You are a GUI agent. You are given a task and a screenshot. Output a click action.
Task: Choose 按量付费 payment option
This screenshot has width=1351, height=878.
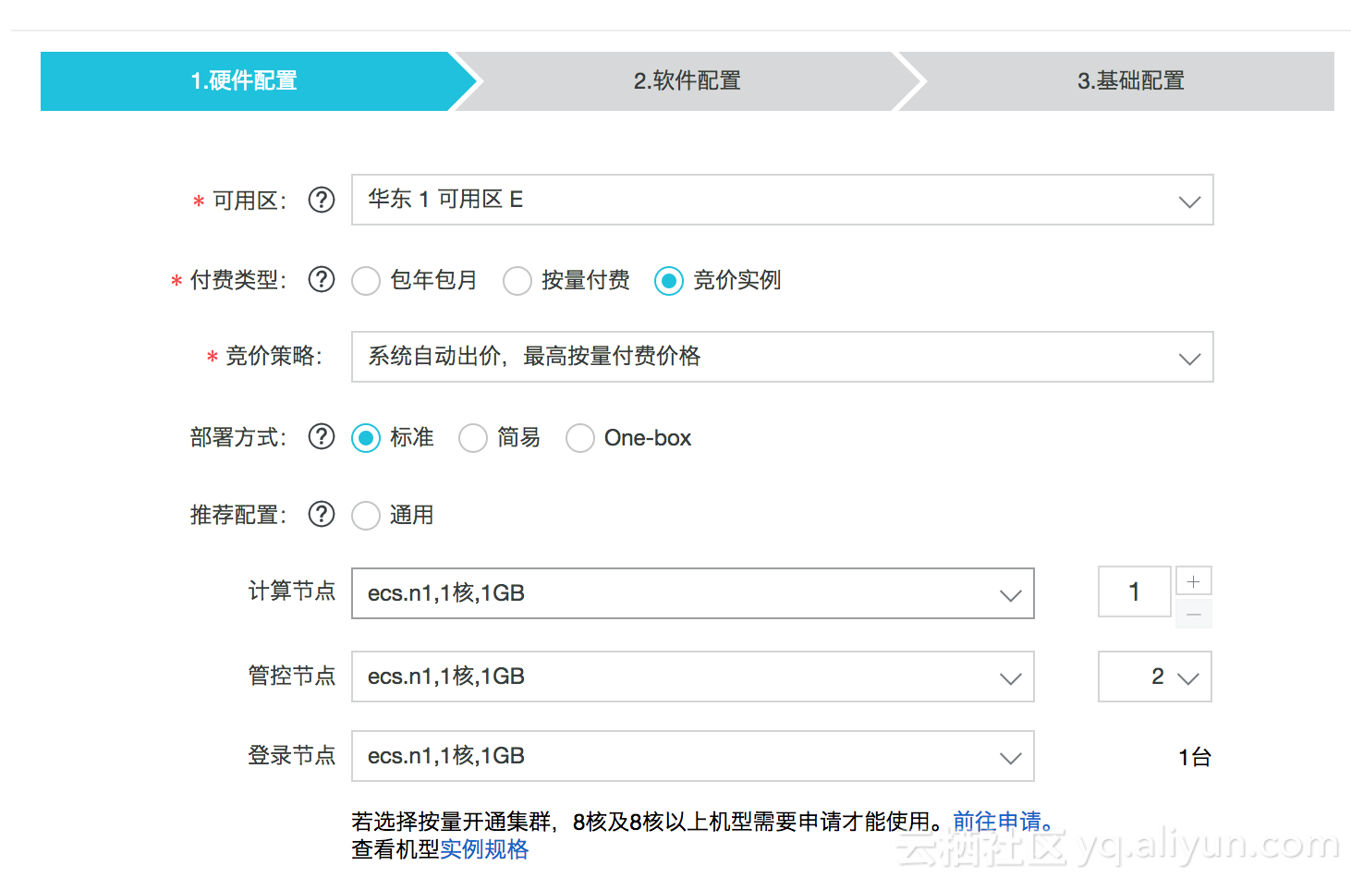point(517,281)
